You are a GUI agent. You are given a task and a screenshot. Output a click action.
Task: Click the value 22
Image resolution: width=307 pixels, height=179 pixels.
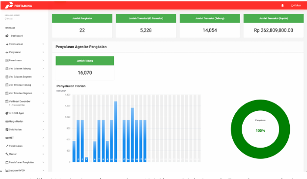point(82,30)
